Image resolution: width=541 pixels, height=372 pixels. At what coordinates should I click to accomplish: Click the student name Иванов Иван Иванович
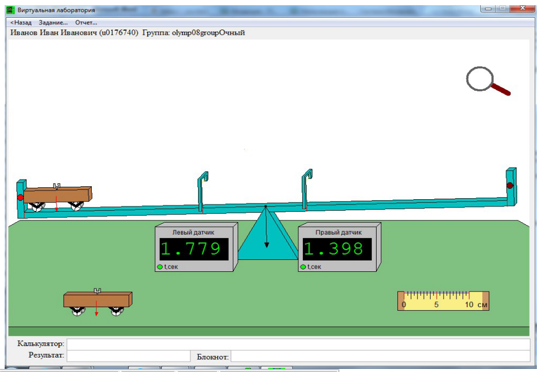[53, 33]
